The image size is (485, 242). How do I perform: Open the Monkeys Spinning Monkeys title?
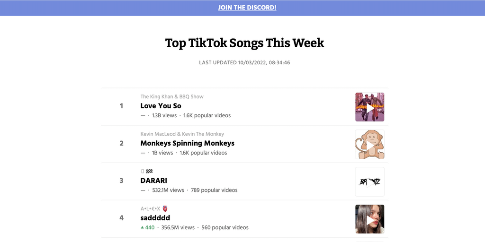point(187,143)
